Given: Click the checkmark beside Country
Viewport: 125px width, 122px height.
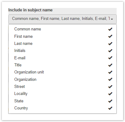Looking at the screenshot, I should point(110,108).
